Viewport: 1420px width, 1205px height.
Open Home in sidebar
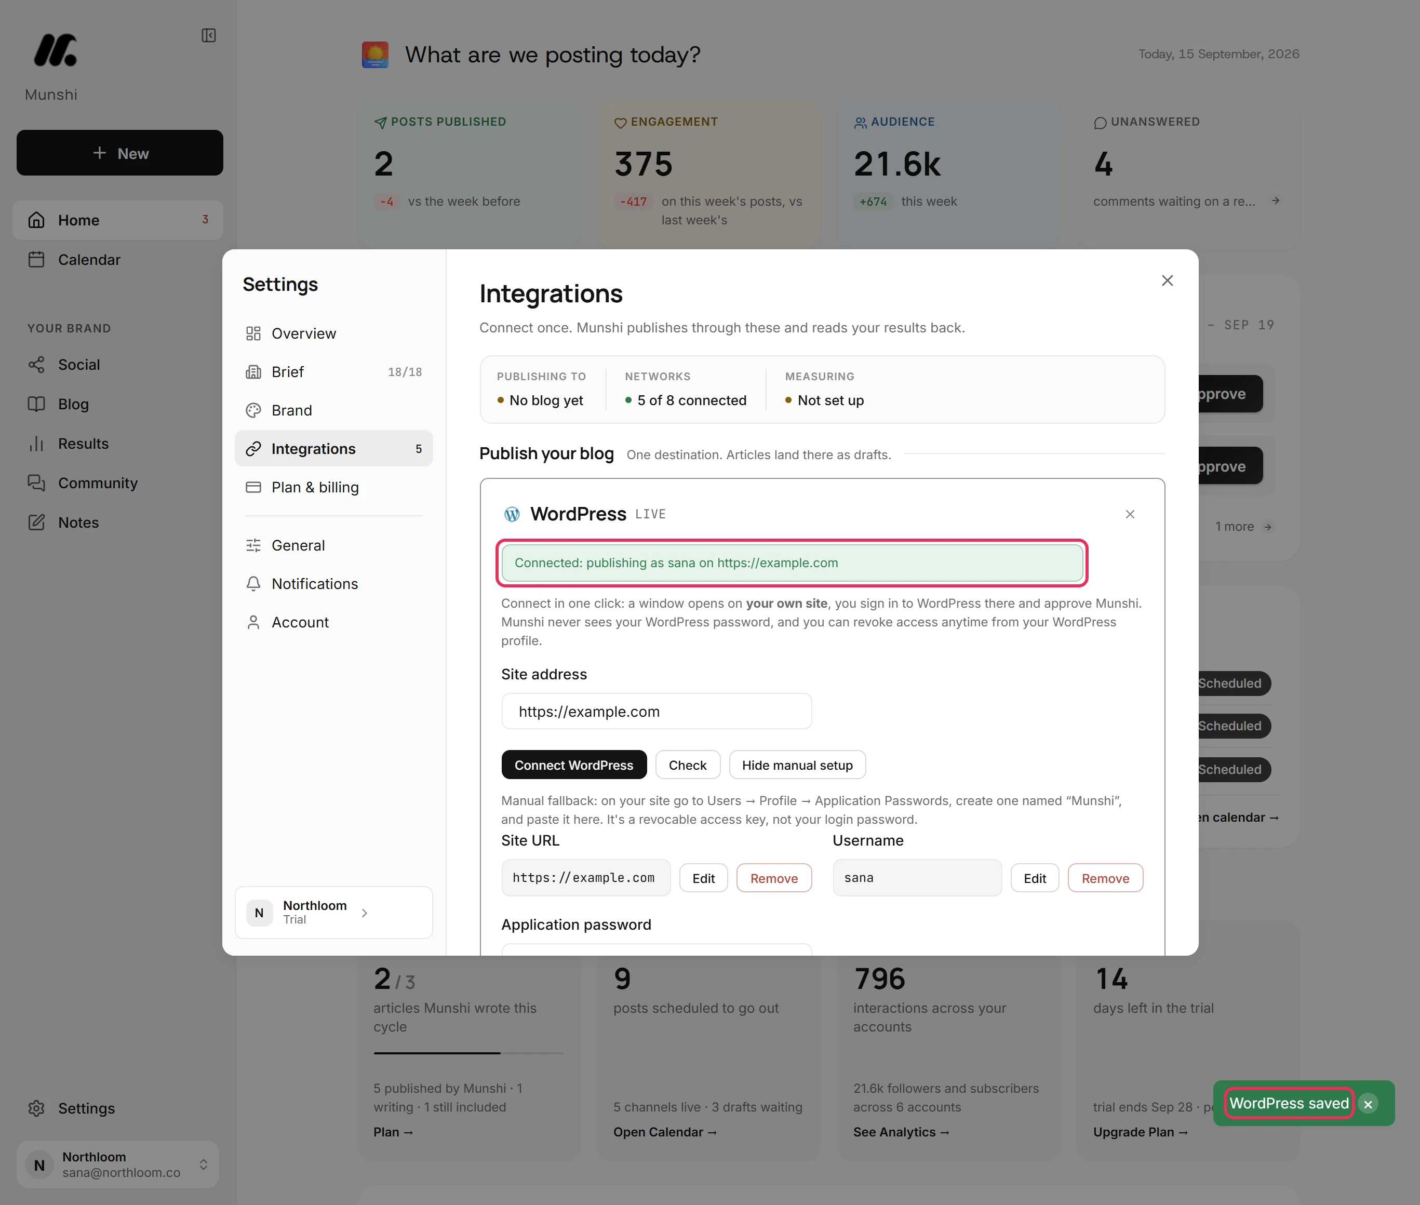117,220
